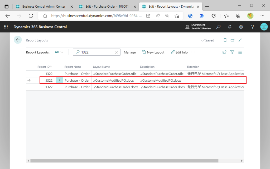Clear the 1322 search text with X
This screenshot has height=169, width=270.
[117, 52]
